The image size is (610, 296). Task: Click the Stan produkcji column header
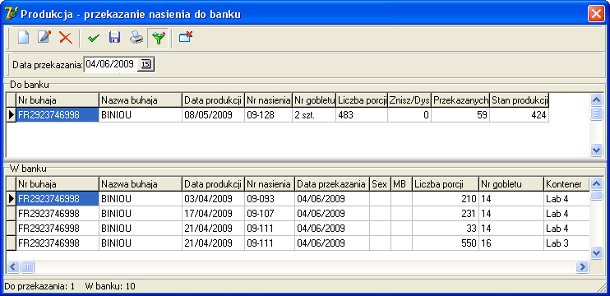[520, 100]
